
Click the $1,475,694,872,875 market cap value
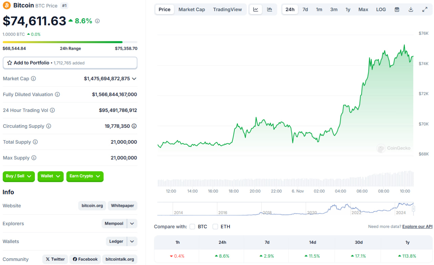(107, 78)
